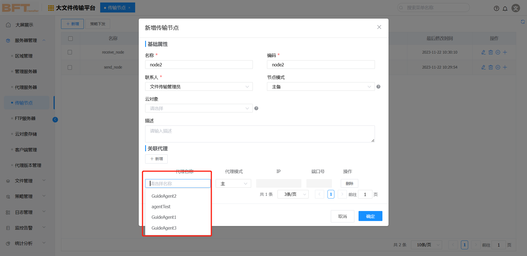Click the help icon beside 云对象 dropdown
This screenshot has height=256, width=527.
click(256, 108)
